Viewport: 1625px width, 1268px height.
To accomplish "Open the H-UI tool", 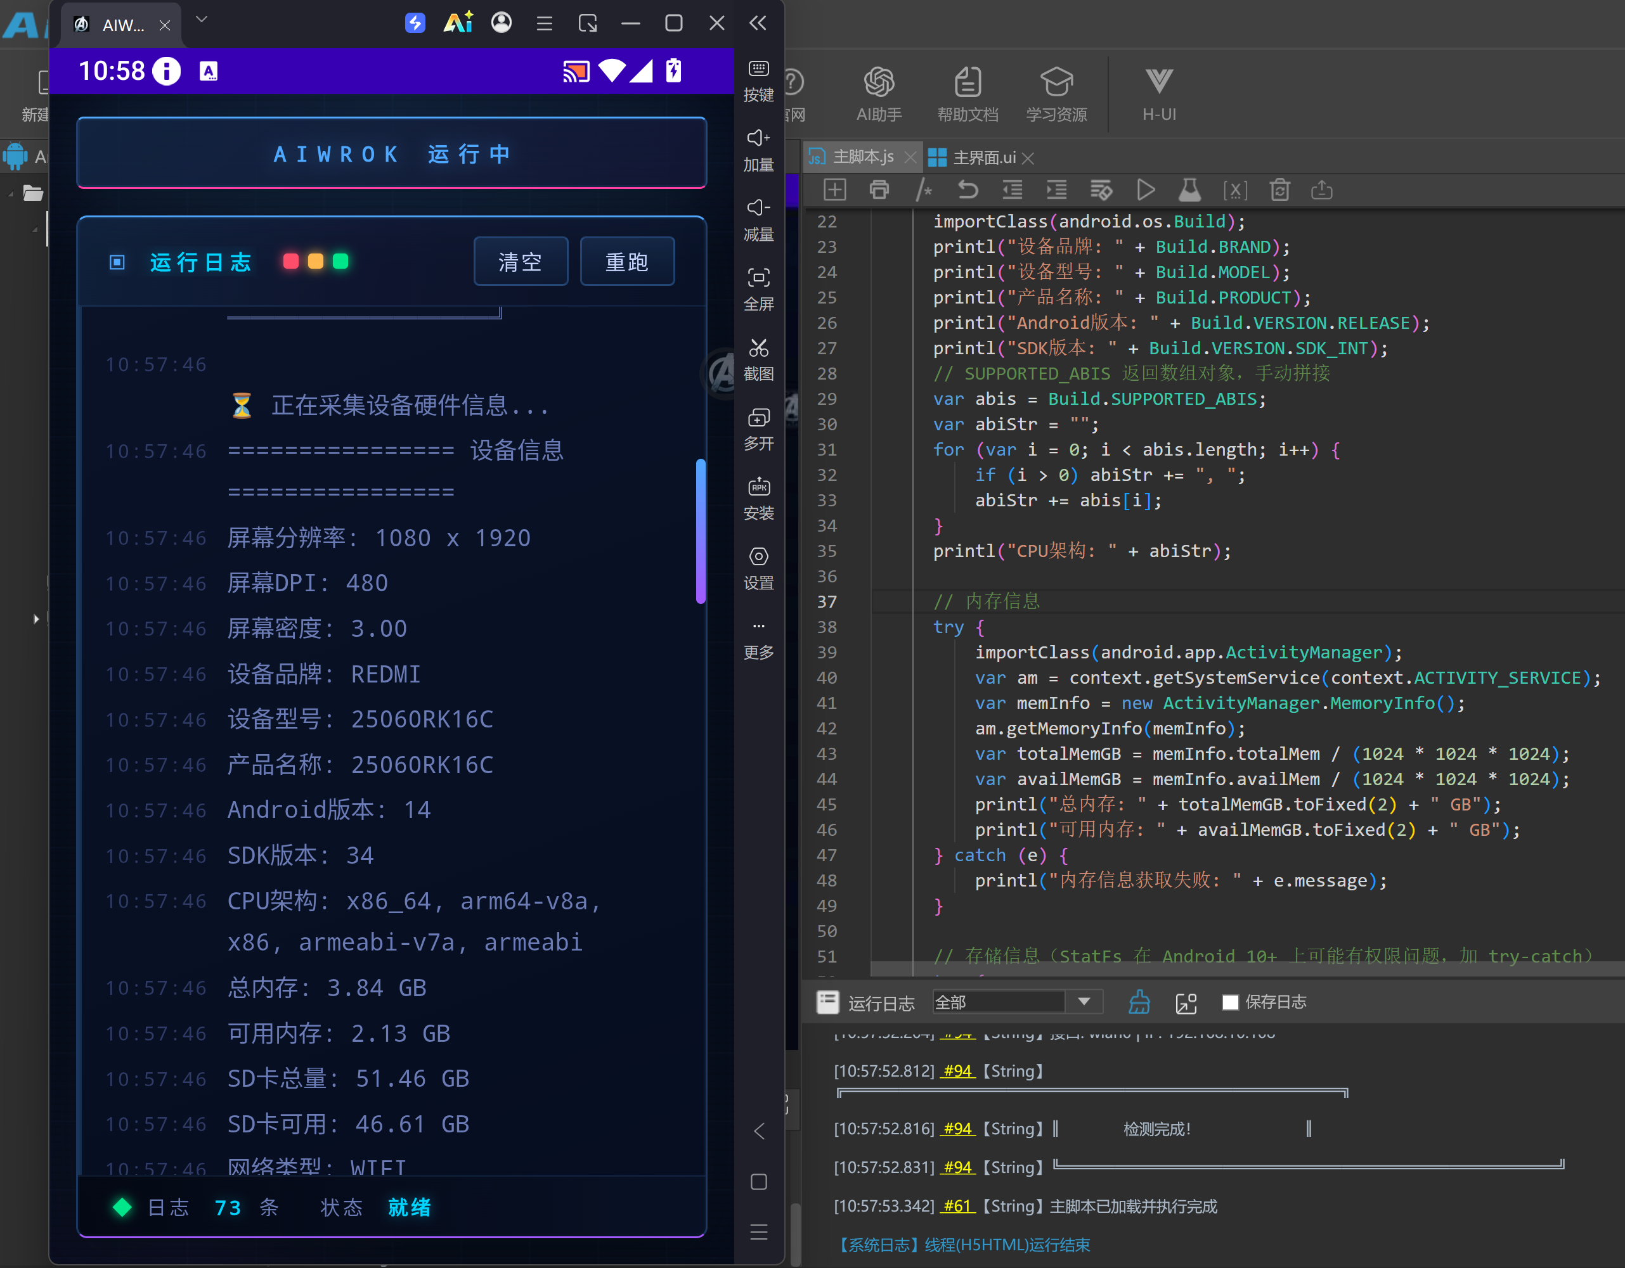I will (1159, 94).
